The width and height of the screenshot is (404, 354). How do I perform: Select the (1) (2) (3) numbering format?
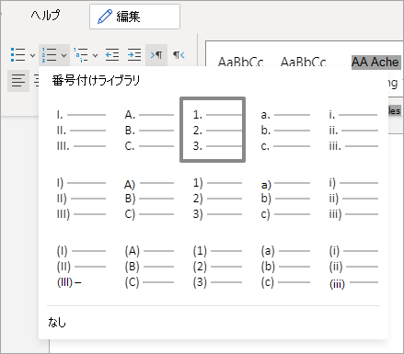tap(217, 267)
